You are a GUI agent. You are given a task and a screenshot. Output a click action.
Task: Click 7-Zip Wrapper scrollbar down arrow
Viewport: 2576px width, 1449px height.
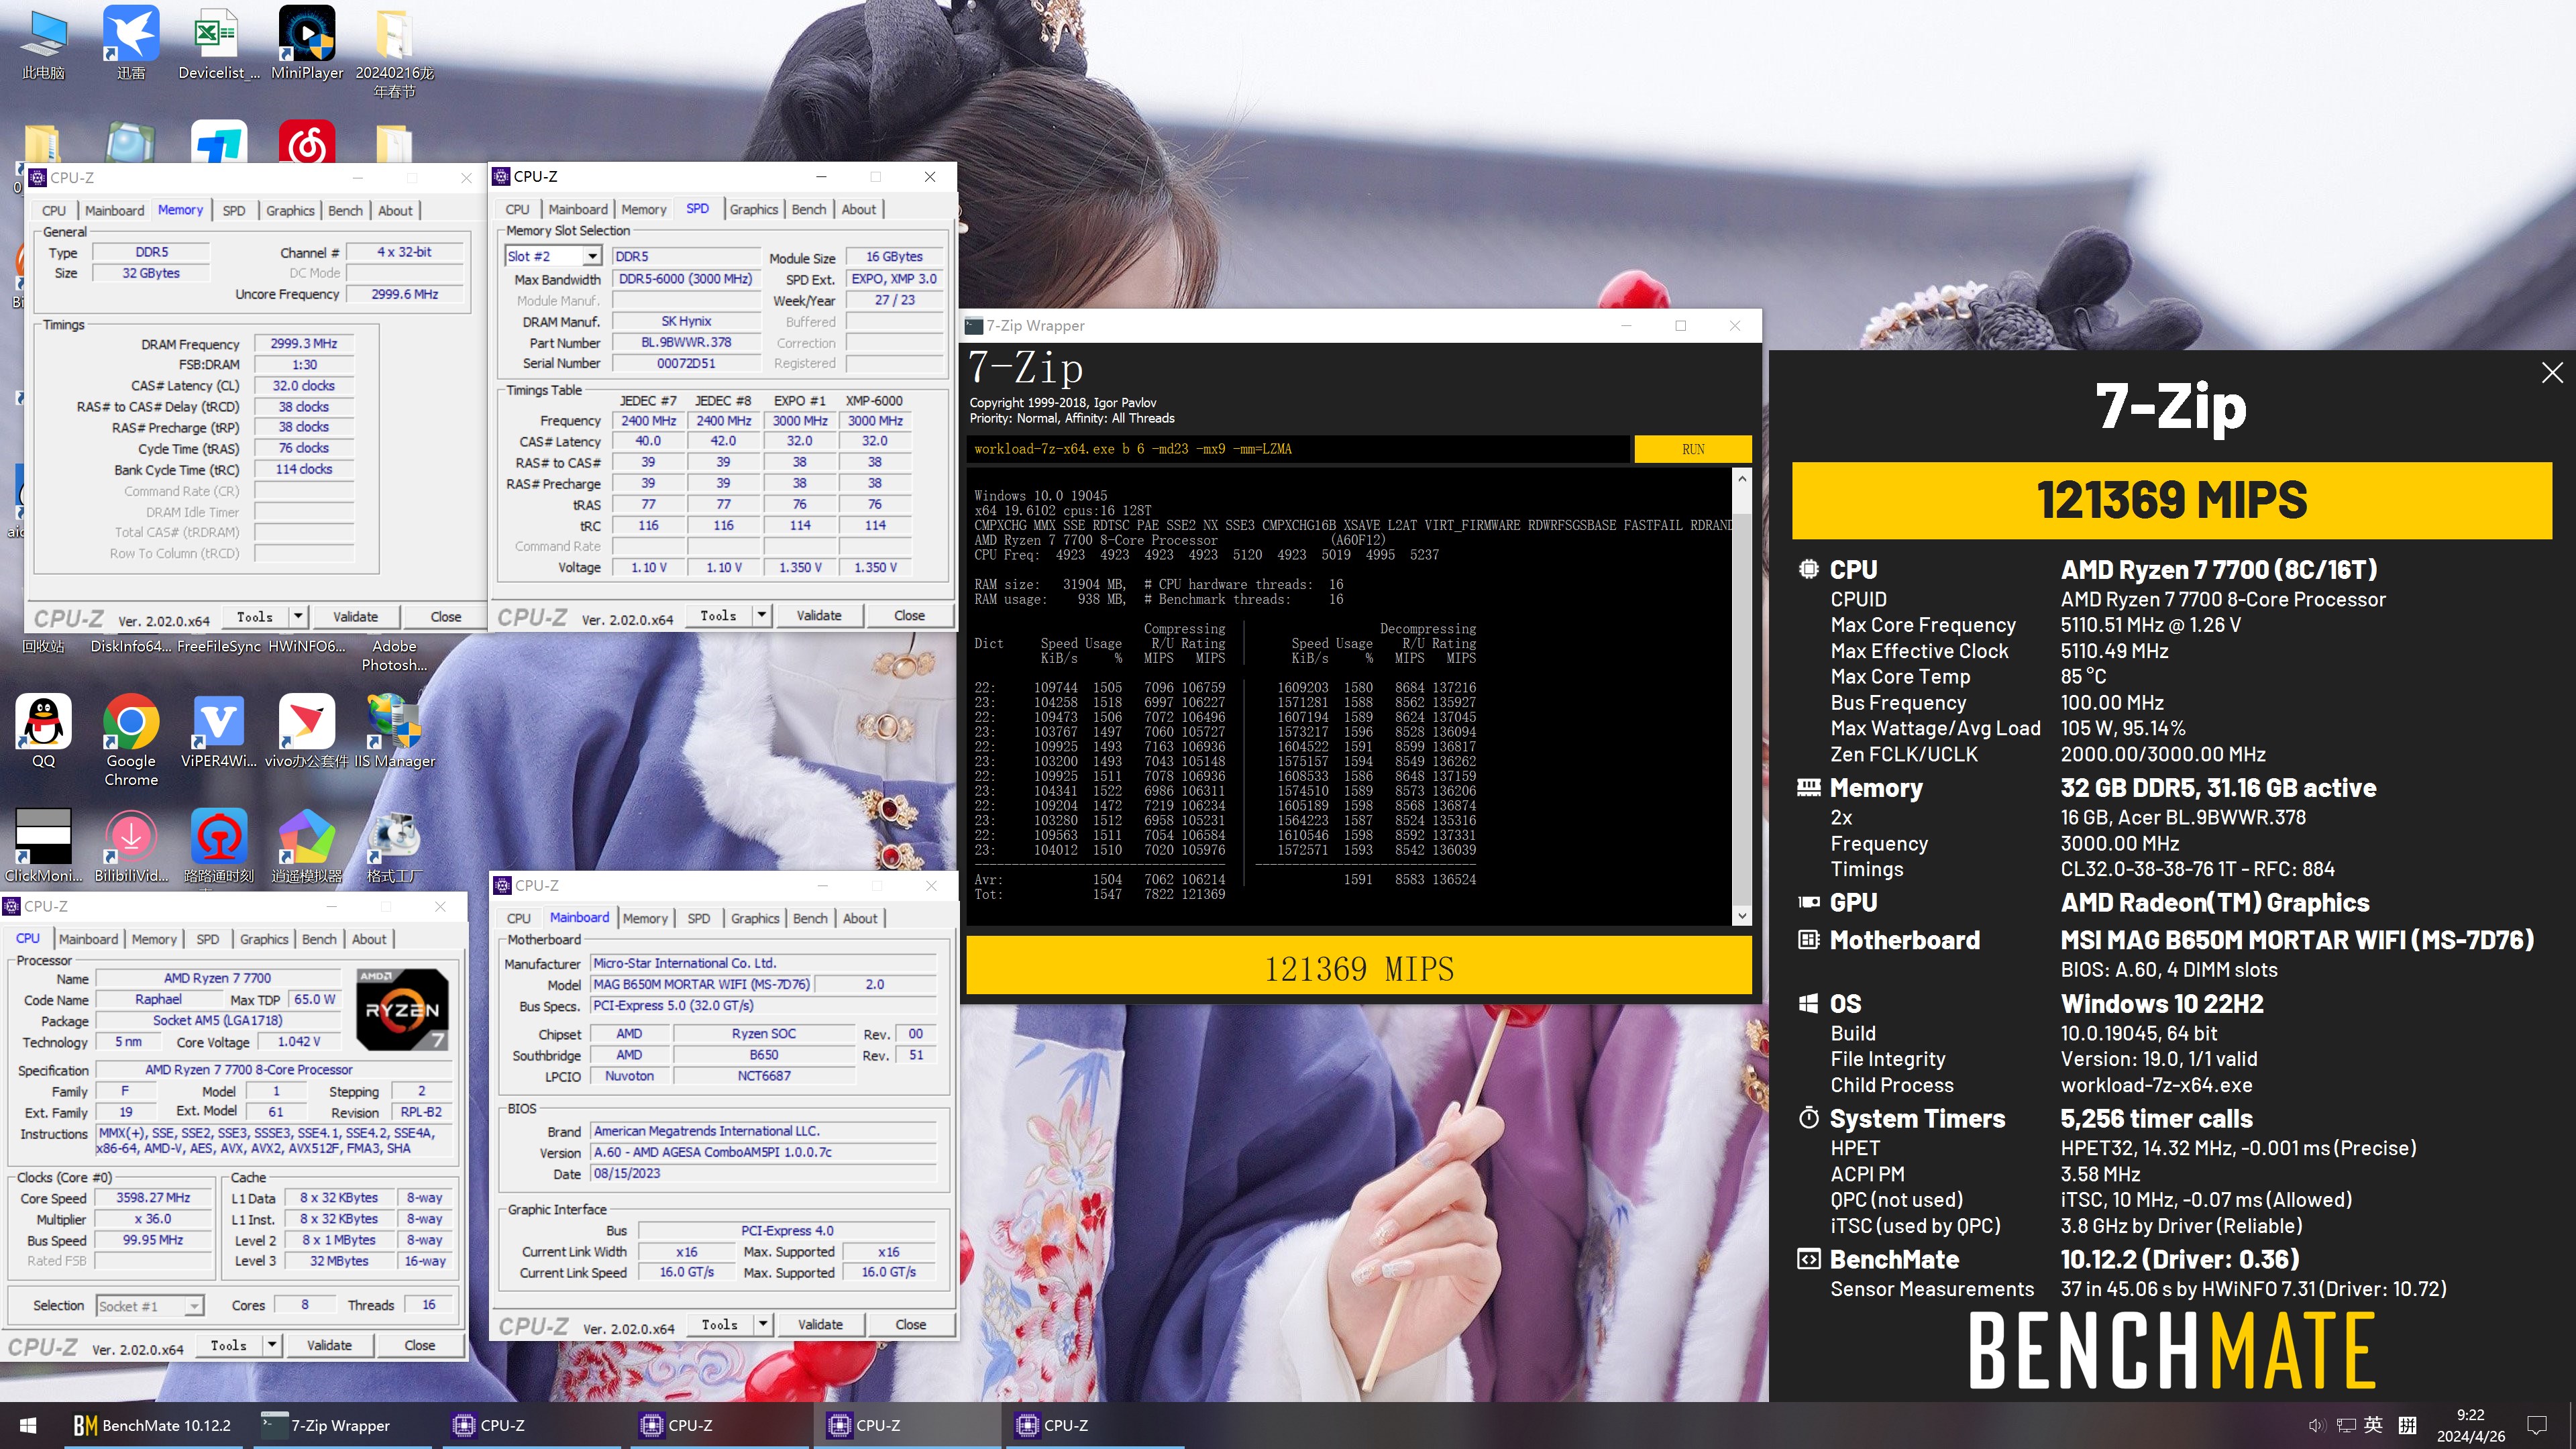point(1742,915)
